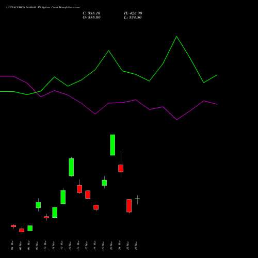This screenshot has width=258, height=258.
Task: Select the low value L: 334.50
Action: [x=133, y=18]
